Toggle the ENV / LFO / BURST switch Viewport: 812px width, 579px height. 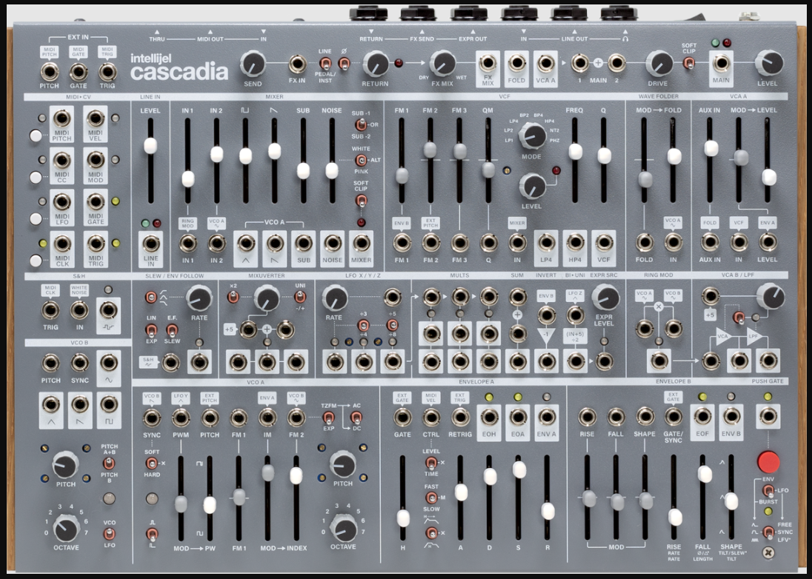pyautogui.click(x=768, y=490)
